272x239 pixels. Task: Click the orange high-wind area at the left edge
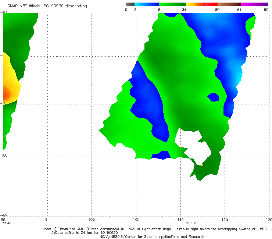(x=7, y=94)
